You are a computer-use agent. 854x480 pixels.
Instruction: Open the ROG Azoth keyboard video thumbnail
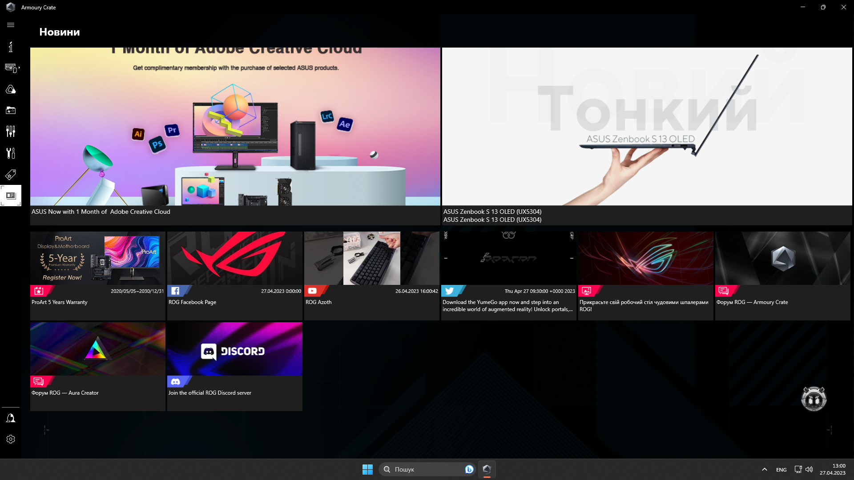(371, 258)
